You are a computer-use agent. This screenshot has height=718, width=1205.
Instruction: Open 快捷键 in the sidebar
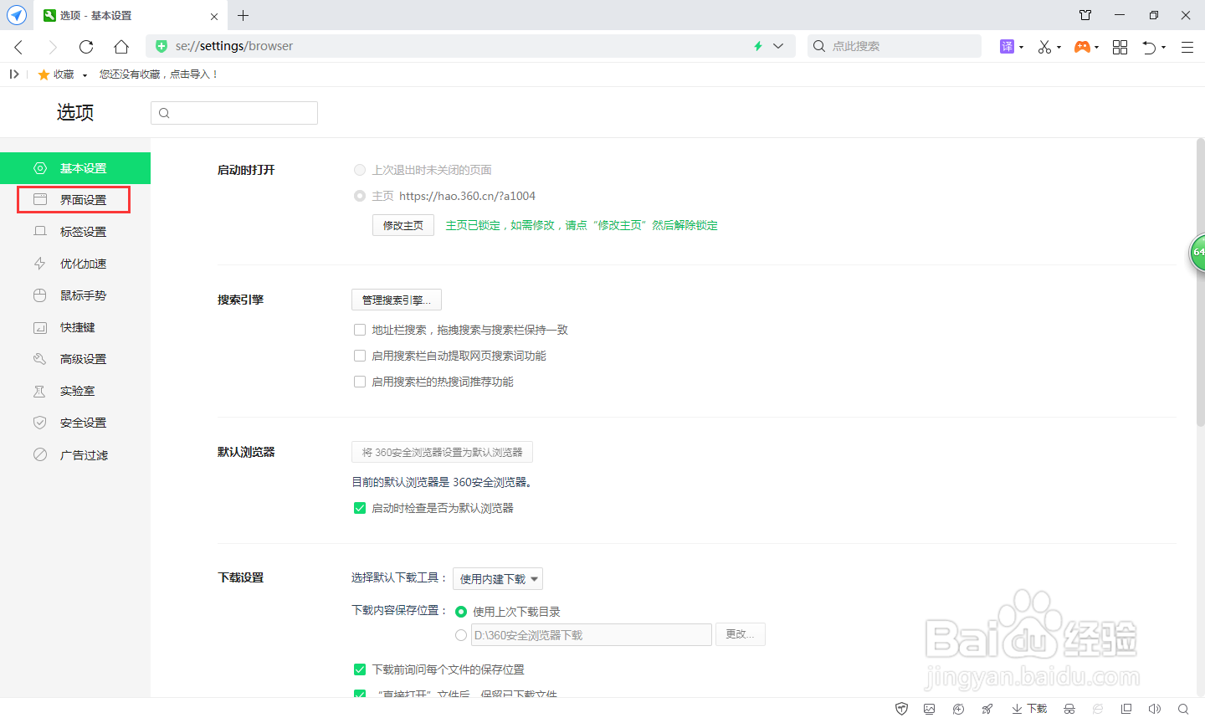(75, 327)
